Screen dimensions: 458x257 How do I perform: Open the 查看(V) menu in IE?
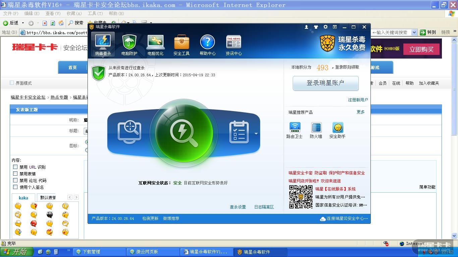[x=53, y=13]
